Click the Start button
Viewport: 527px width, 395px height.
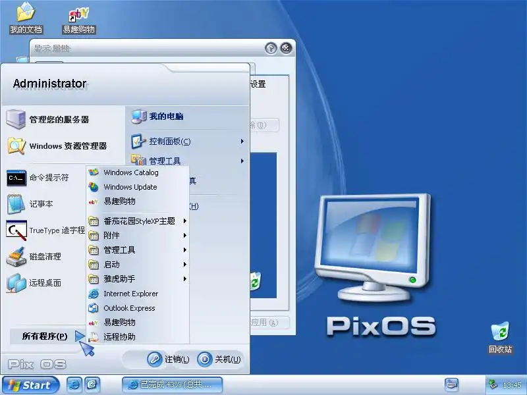30,385
